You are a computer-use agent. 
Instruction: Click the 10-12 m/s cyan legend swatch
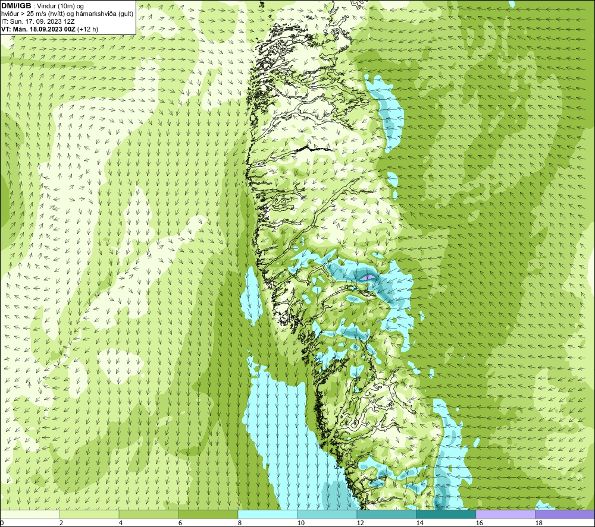327,514
